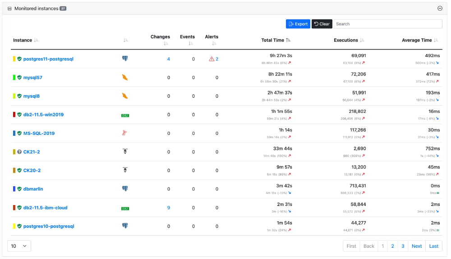
Task: Sort table by Events column
Action: (x=191, y=43)
